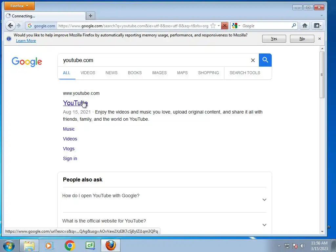
Task: Click the volume speaker tray icon
Action: click(303, 246)
